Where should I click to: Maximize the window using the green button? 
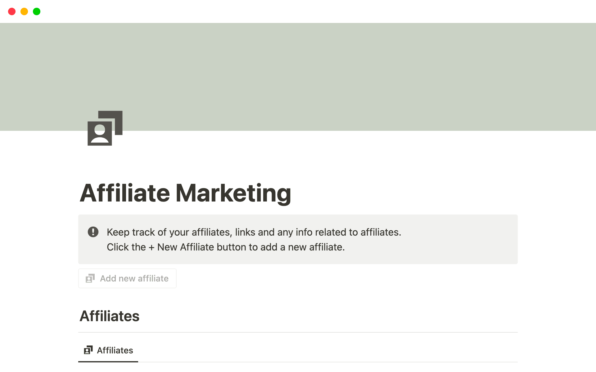point(37,11)
